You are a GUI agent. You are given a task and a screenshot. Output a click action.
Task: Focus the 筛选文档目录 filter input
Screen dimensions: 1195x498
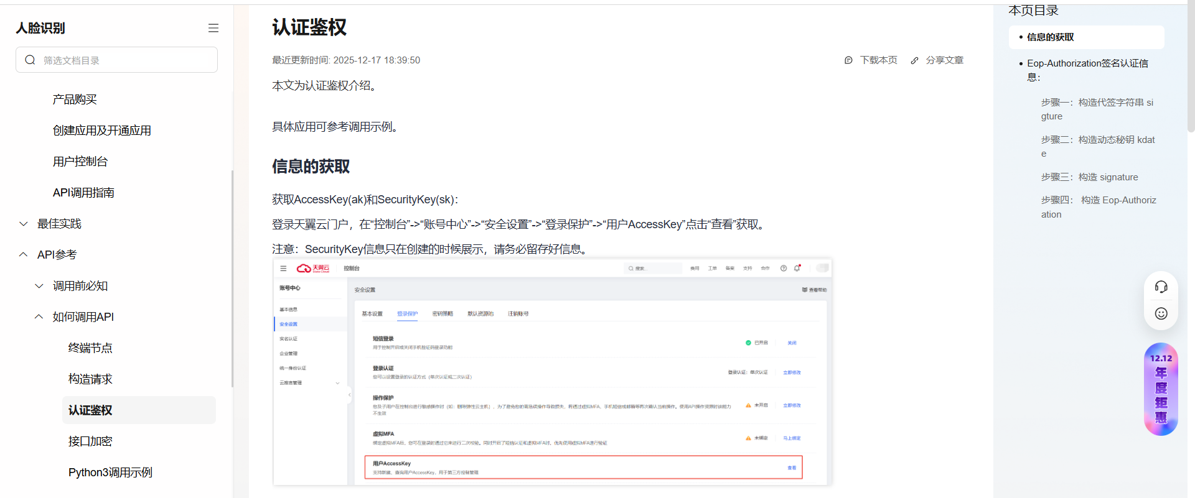116,60
